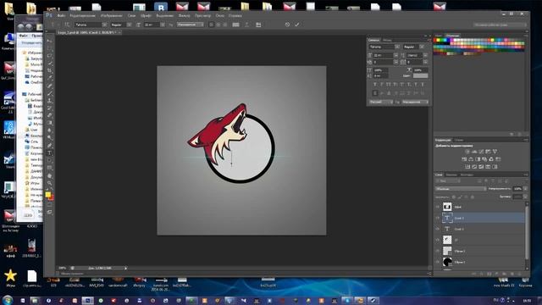542x305 pixels.
Task: Add a Brightness/Contrast adjustment layer
Action: (x=467, y=152)
